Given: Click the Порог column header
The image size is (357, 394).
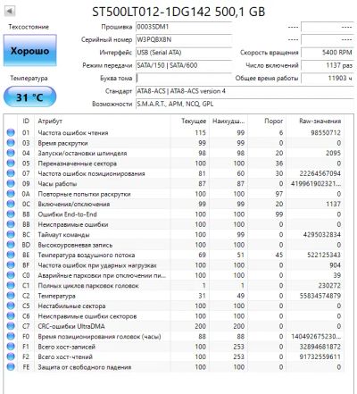Looking at the screenshot, I should (274, 121).
